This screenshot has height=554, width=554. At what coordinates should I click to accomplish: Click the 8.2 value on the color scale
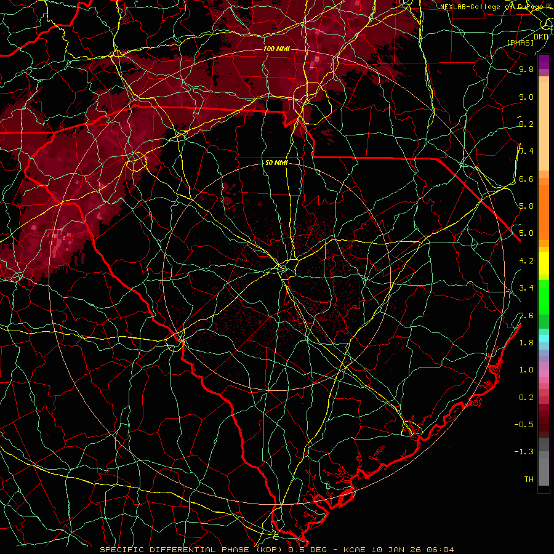(x=526, y=124)
